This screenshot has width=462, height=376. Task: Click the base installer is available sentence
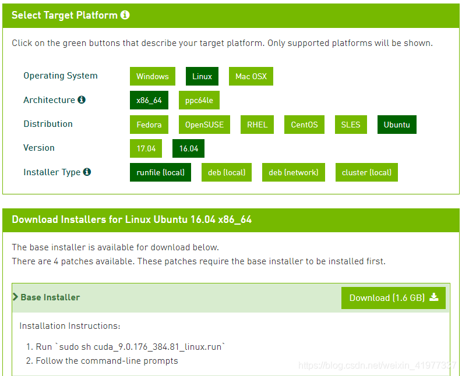(115, 247)
